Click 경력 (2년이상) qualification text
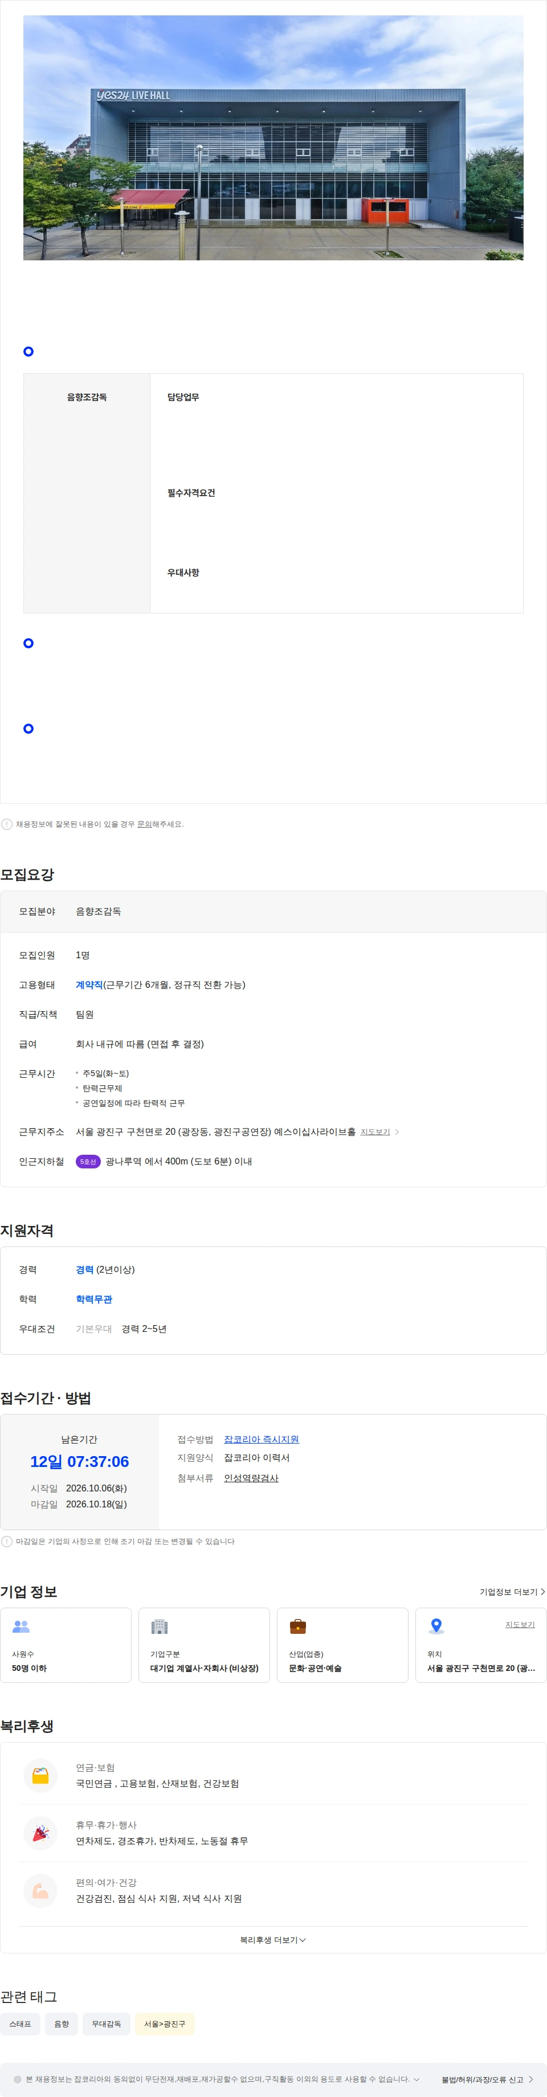Screen dimensions: 547x2097 tap(105, 1270)
